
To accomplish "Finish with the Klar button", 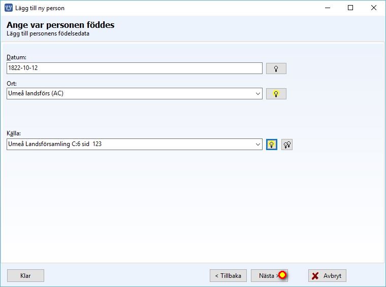I will point(25,276).
